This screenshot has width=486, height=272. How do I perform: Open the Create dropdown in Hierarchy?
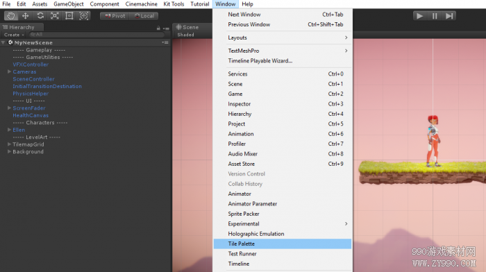coord(14,35)
